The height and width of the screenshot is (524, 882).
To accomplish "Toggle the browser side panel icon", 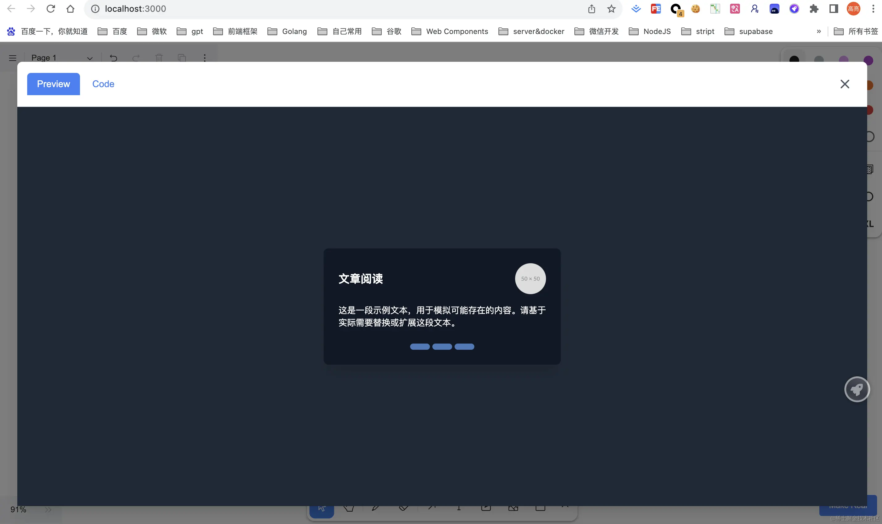I will [834, 9].
